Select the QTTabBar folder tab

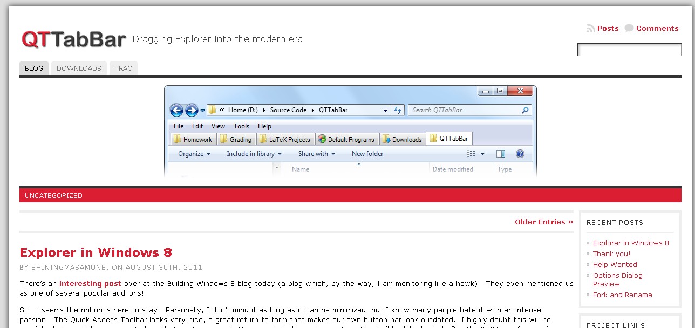click(x=449, y=139)
